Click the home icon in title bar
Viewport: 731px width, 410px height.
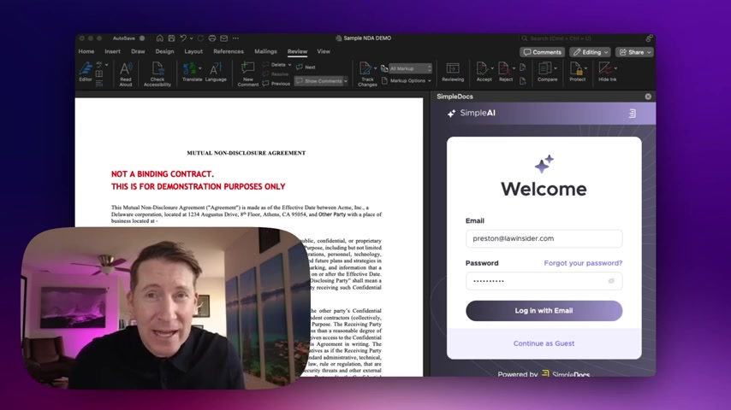point(160,38)
